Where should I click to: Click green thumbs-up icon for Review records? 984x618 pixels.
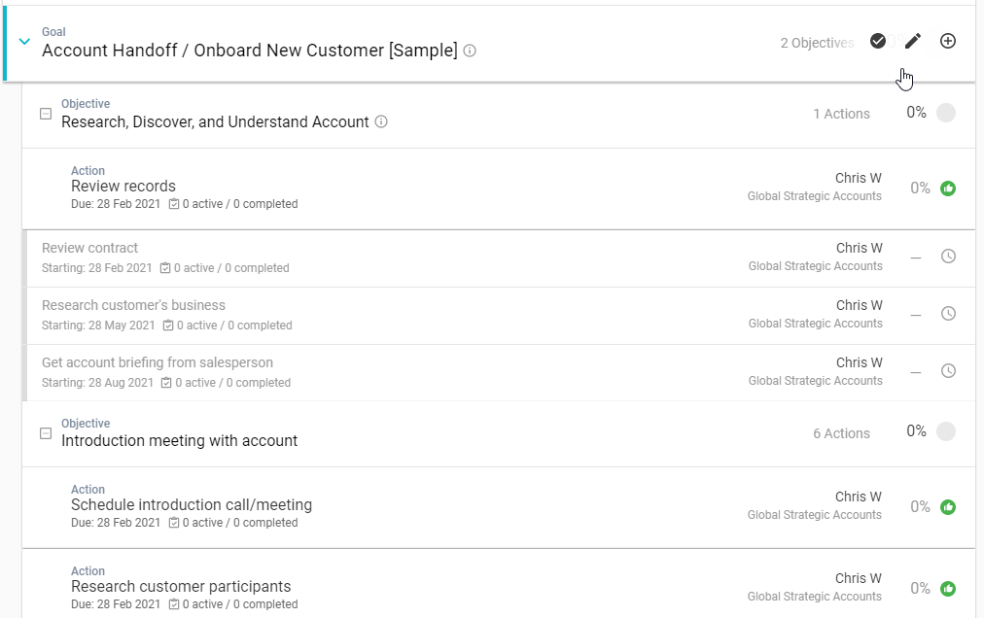coord(948,189)
